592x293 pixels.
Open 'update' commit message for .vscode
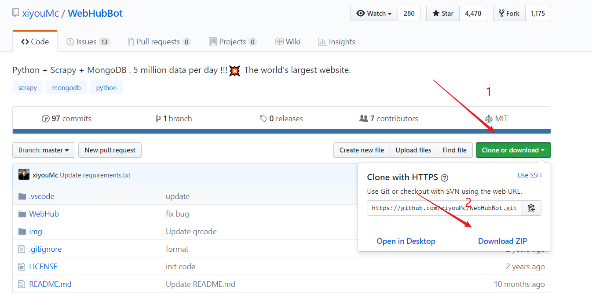click(178, 196)
